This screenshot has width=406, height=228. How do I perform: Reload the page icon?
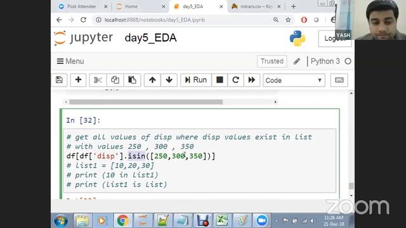click(83, 20)
